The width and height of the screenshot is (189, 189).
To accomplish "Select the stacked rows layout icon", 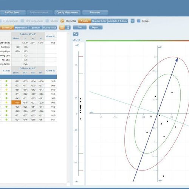I will [68, 28].
